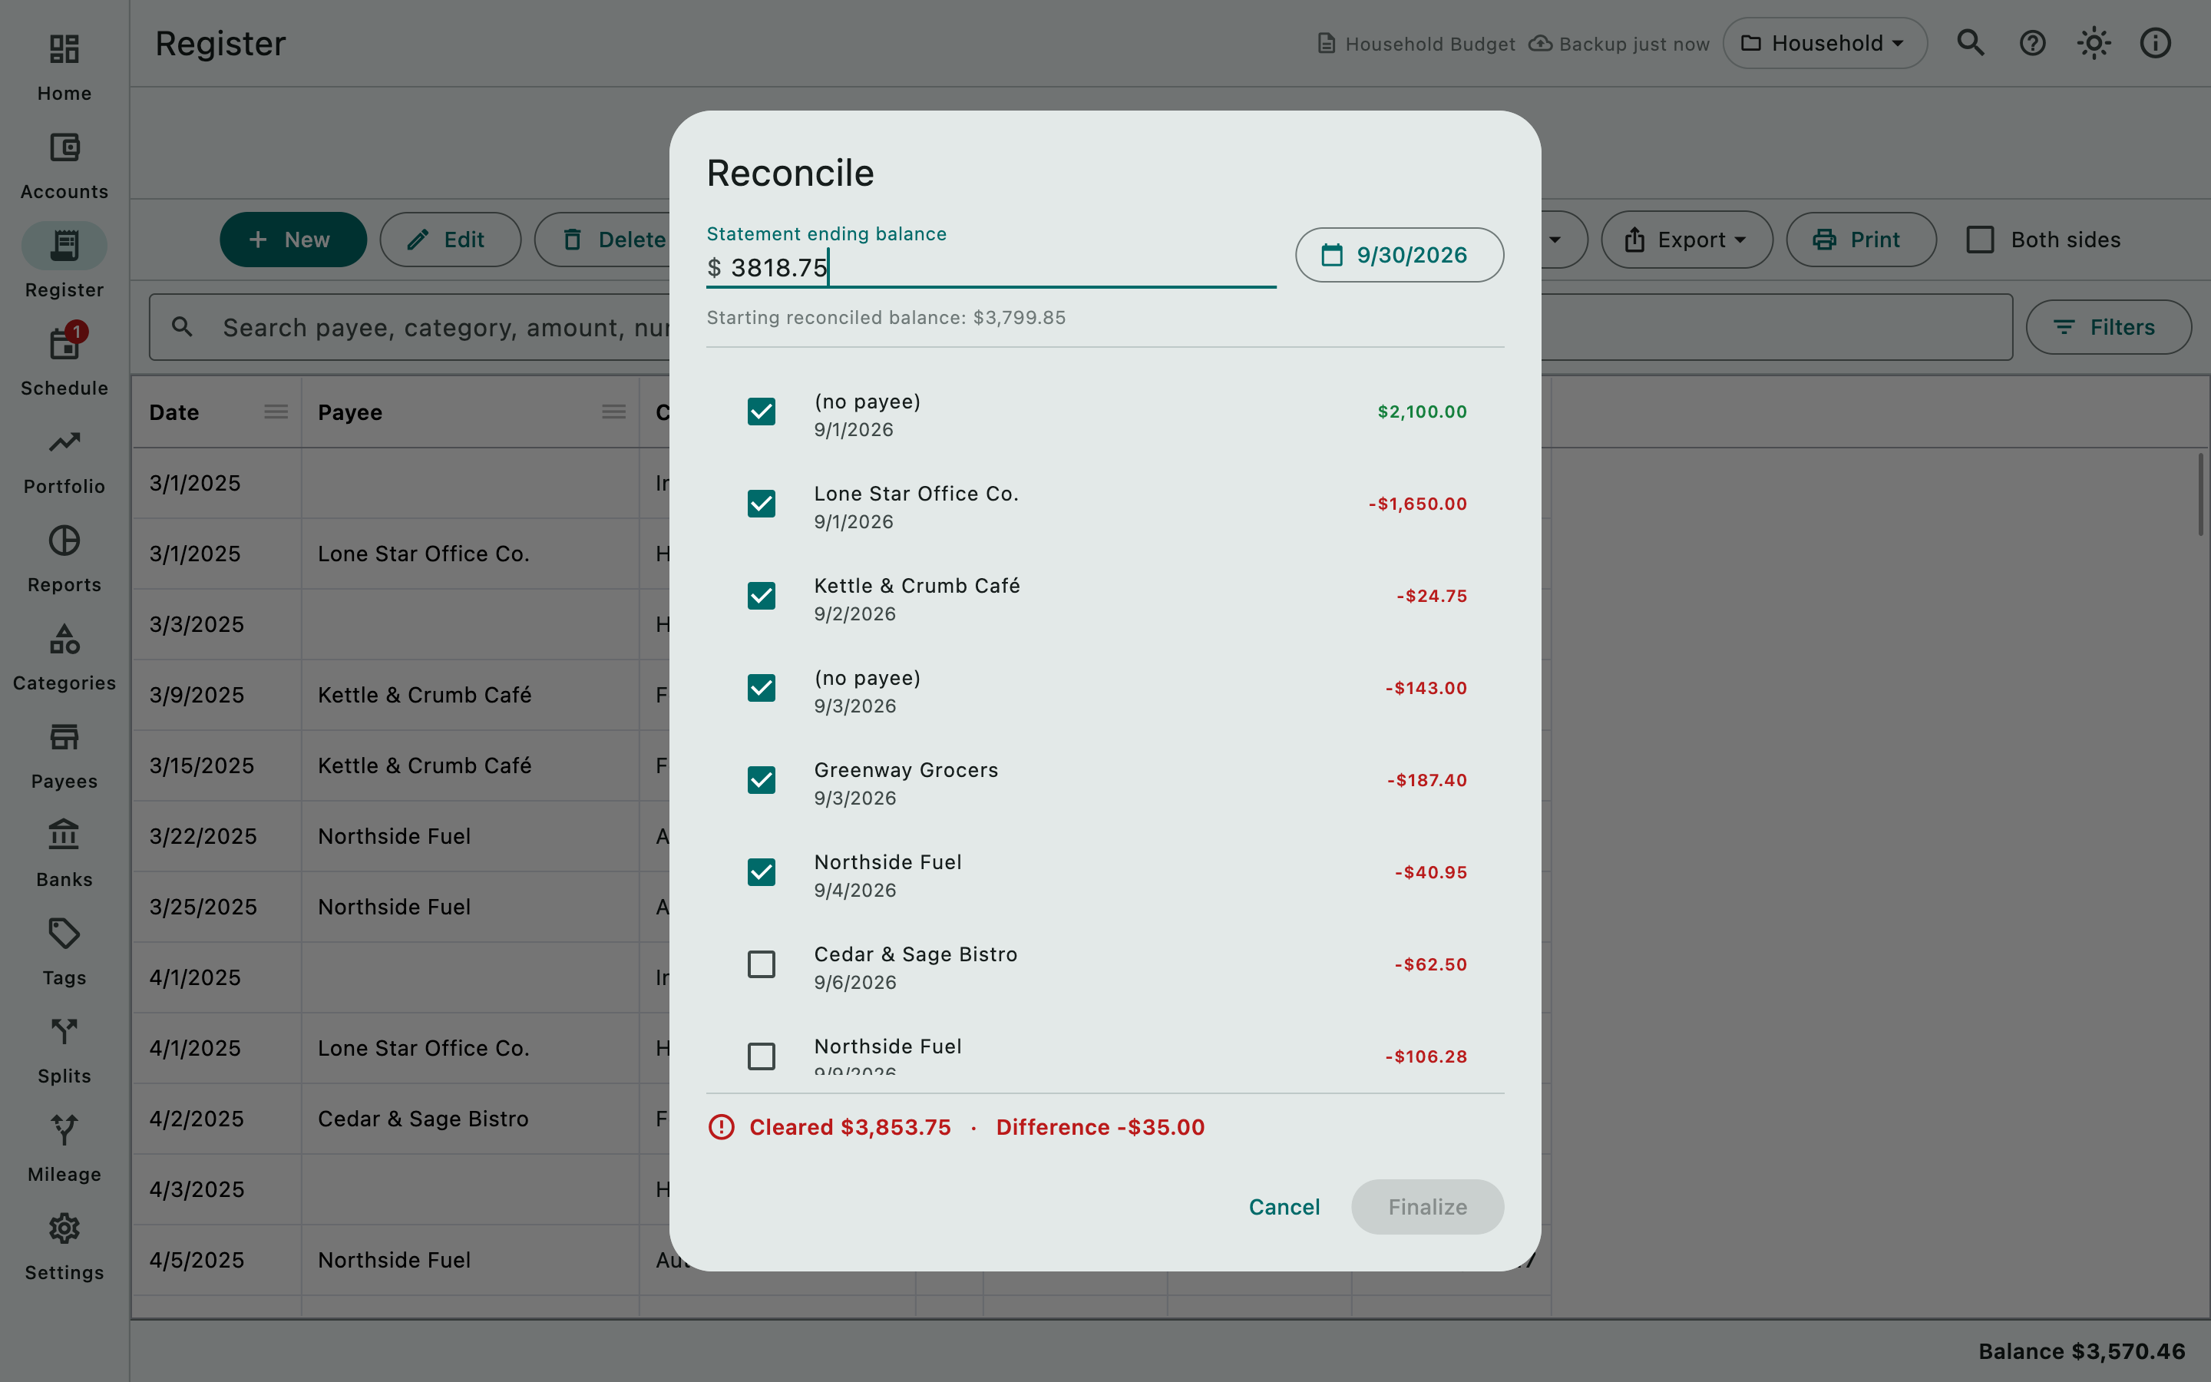The image size is (2211, 1382).
Task: Uncheck Greenway Grocers -$187.40 transaction
Action: coord(761,779)
